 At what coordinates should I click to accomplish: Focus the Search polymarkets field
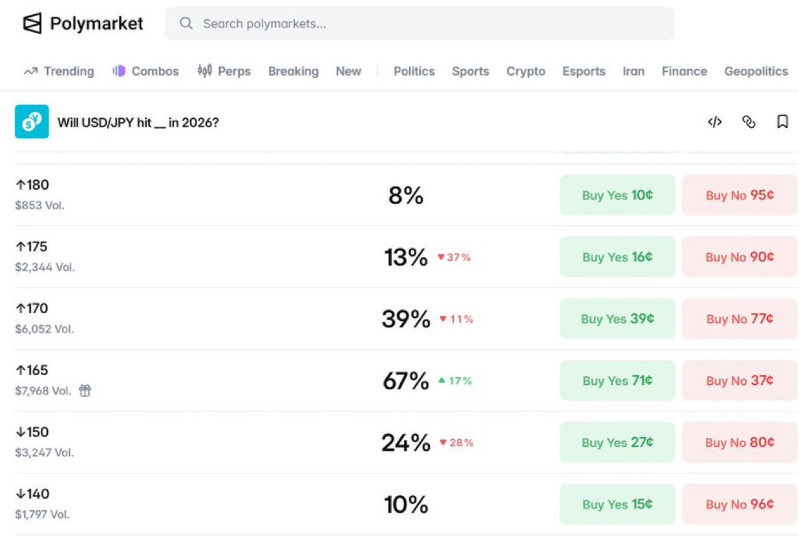(420, 24)
